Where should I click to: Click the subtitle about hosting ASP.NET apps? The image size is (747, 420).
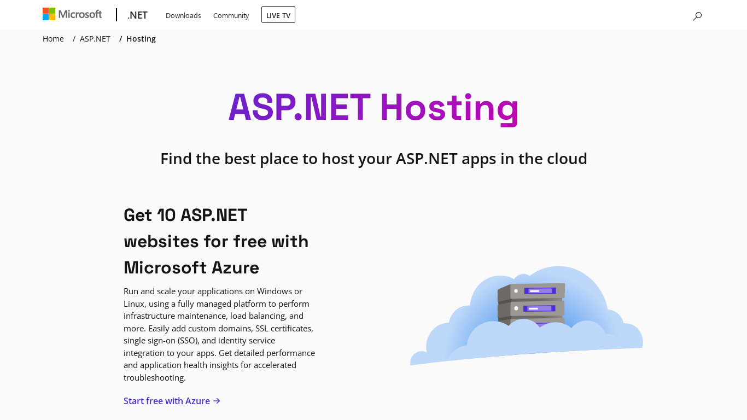coord(373,159)
